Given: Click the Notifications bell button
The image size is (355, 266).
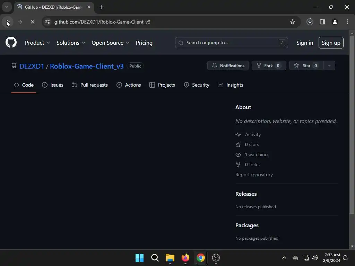Looking at the screenshot, I should (228, 65).
